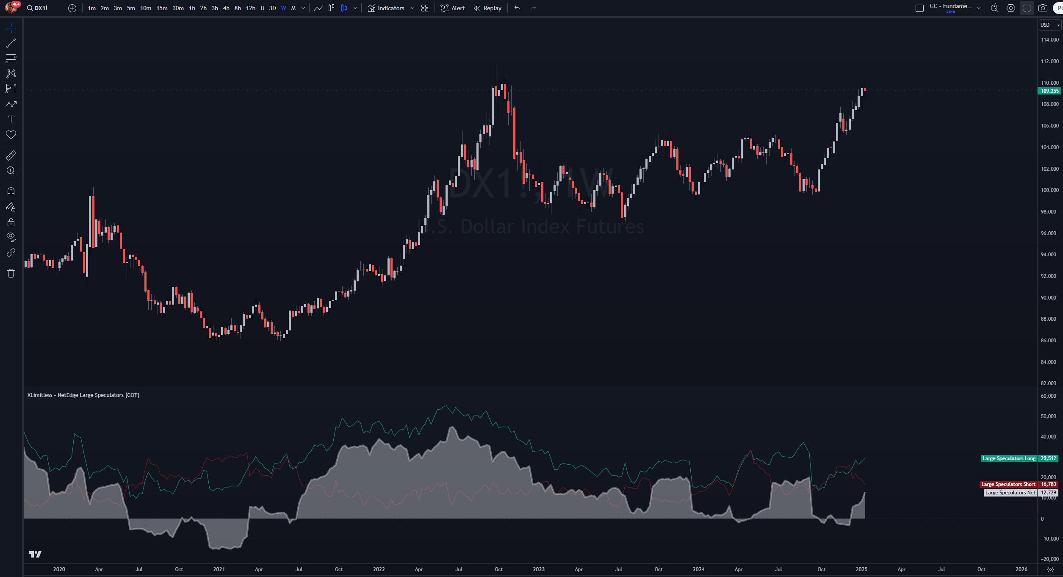Hide all drawings with eye icon
This screenshot has height=577, width=1063.
pos(11,237)
